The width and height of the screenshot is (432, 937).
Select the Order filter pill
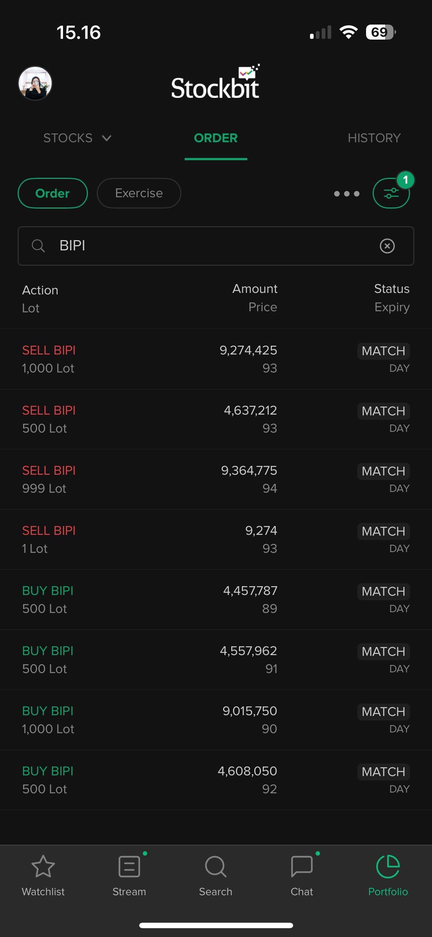52,193
